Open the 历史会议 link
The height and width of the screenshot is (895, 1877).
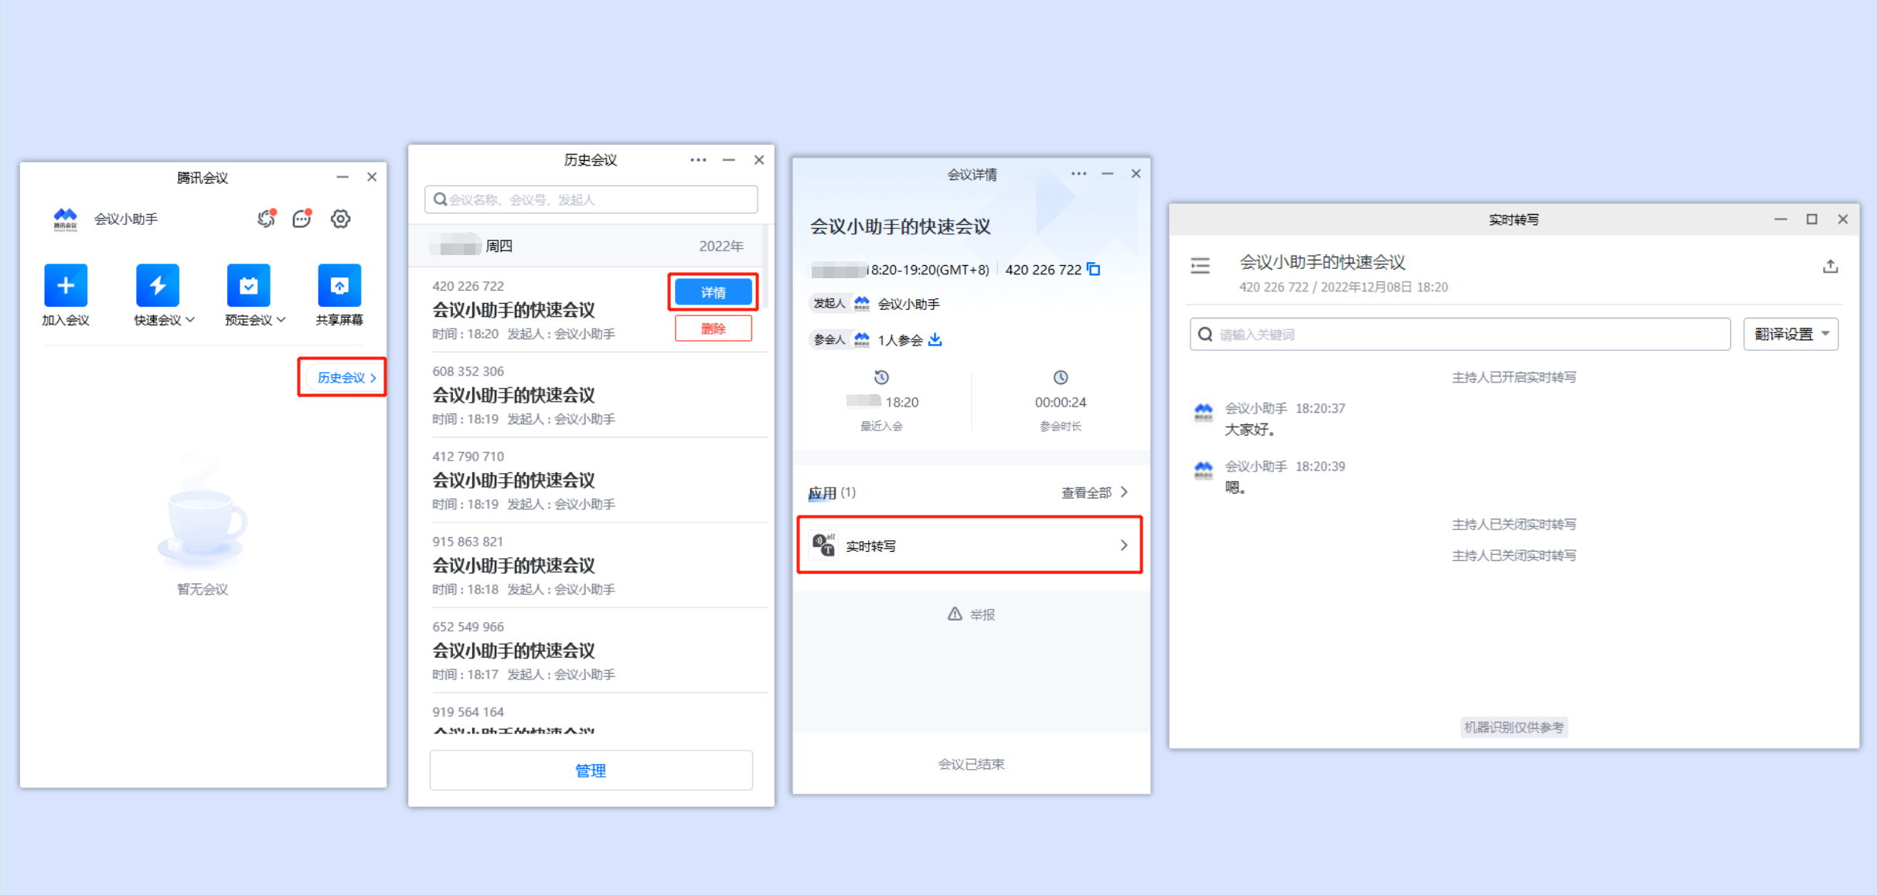click(346, 377)
